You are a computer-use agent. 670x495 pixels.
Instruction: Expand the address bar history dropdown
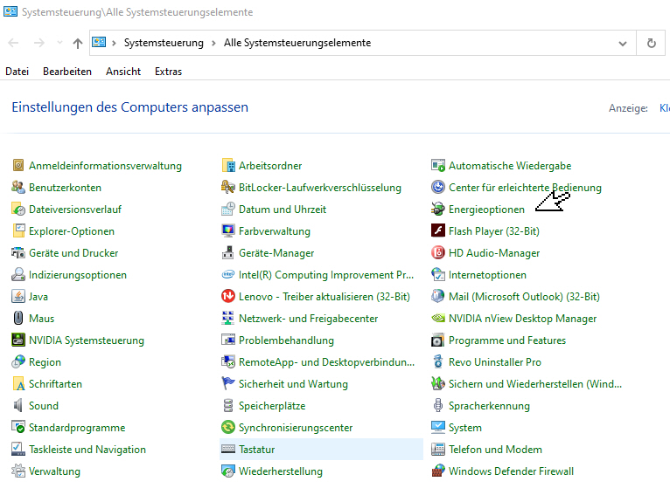point(623,43)
